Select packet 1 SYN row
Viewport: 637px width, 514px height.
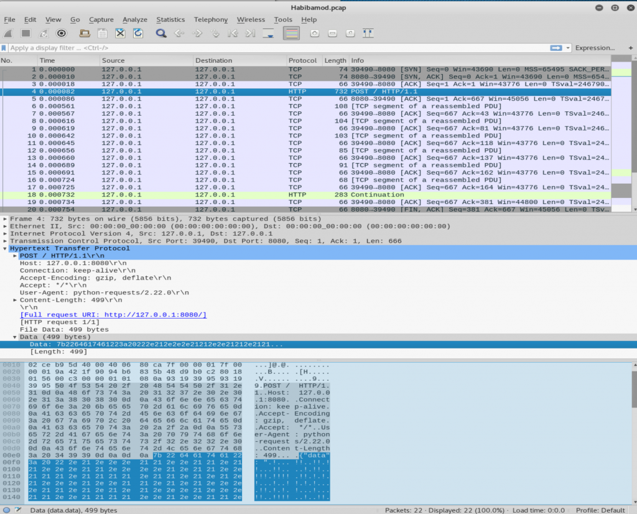[305, 70]
